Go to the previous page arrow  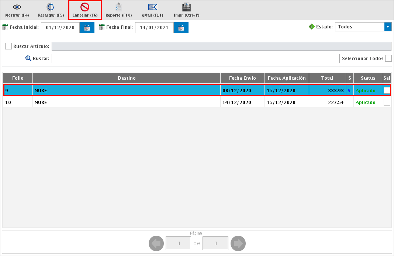point(156,243)
